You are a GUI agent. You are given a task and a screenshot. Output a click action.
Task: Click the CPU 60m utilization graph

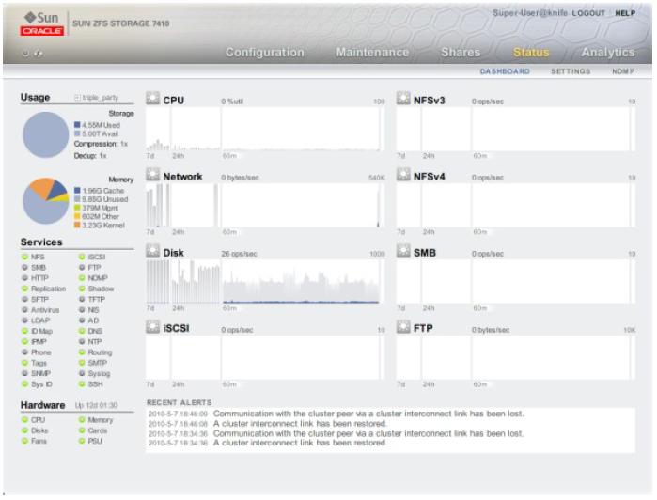tap(301, 129)
